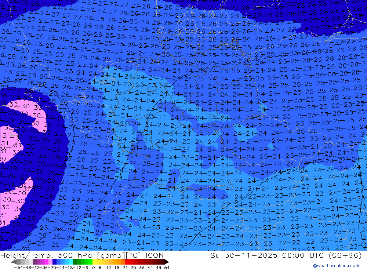Click the gray left arrow end of legend
The image size is (367, 269).
13,262
